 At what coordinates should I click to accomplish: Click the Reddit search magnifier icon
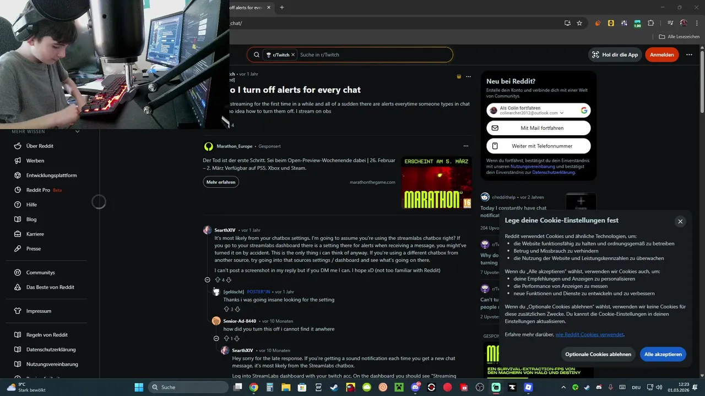click(256, 54)
